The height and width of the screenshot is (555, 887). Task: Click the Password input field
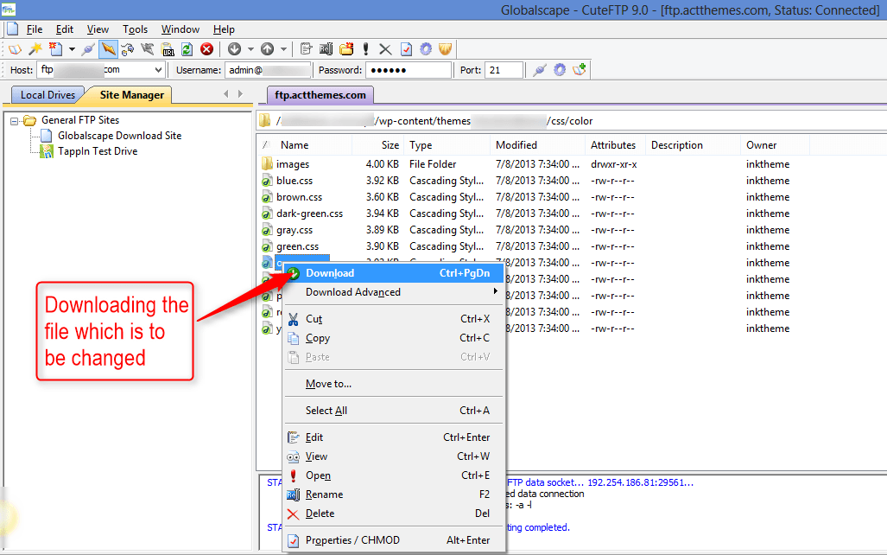(409, 70)
